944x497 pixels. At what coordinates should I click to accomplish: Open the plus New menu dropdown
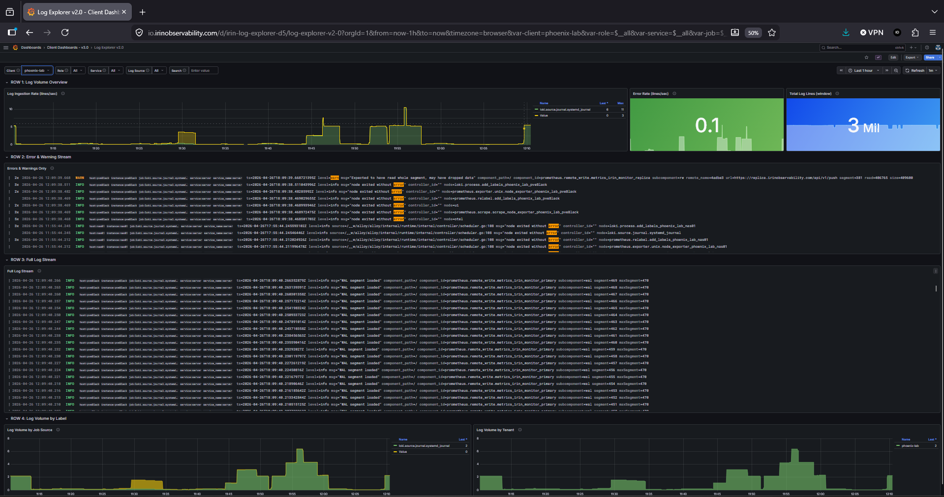pos(913,48)
